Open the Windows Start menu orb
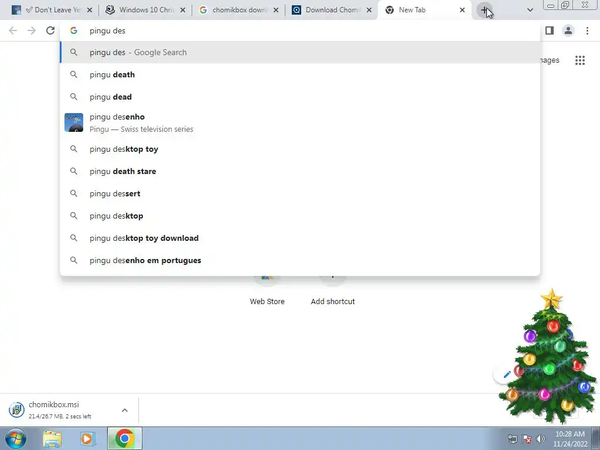 click(16, 438)
